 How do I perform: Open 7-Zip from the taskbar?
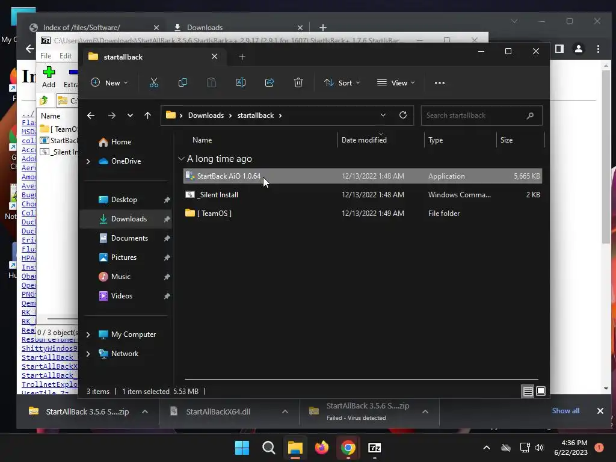coord(374,448)
